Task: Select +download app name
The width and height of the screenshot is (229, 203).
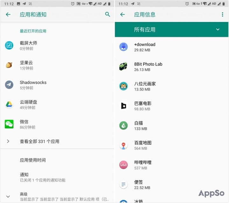Action: 145,45
